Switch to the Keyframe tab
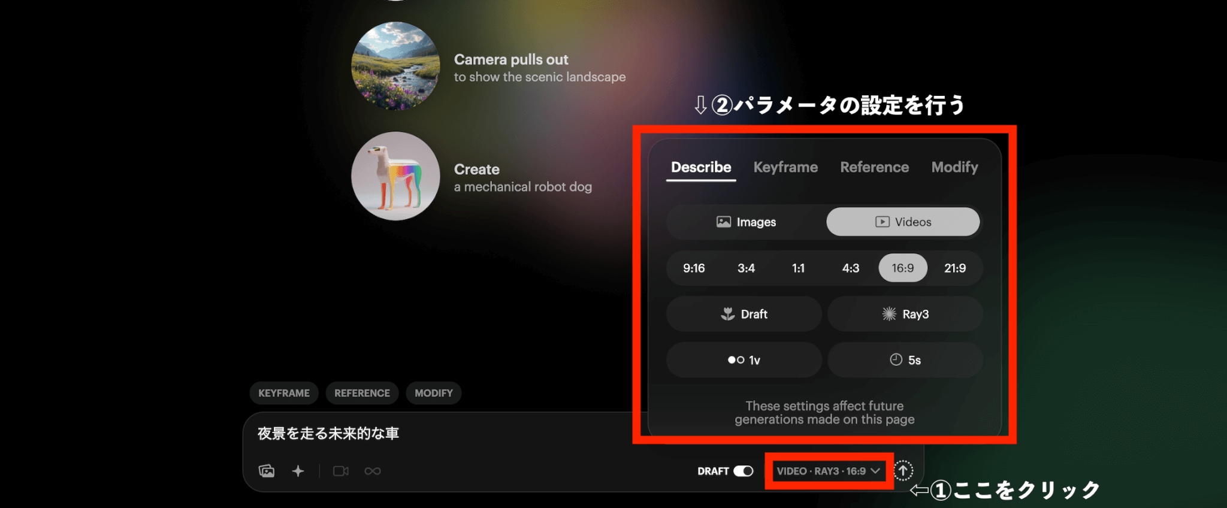The height and width of the screenshot is (508, 1227). pyautogui.click(x=785, y=167)
